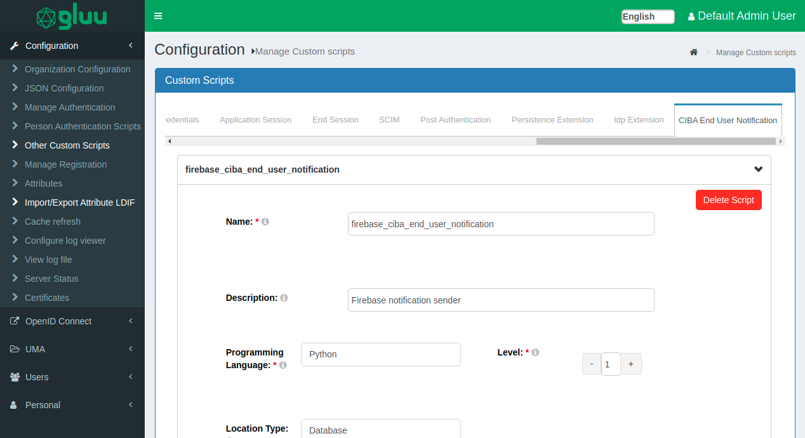Collapse the Configuration sidebar section
This screenshot has width=805, height=438.
click(131, 45)
